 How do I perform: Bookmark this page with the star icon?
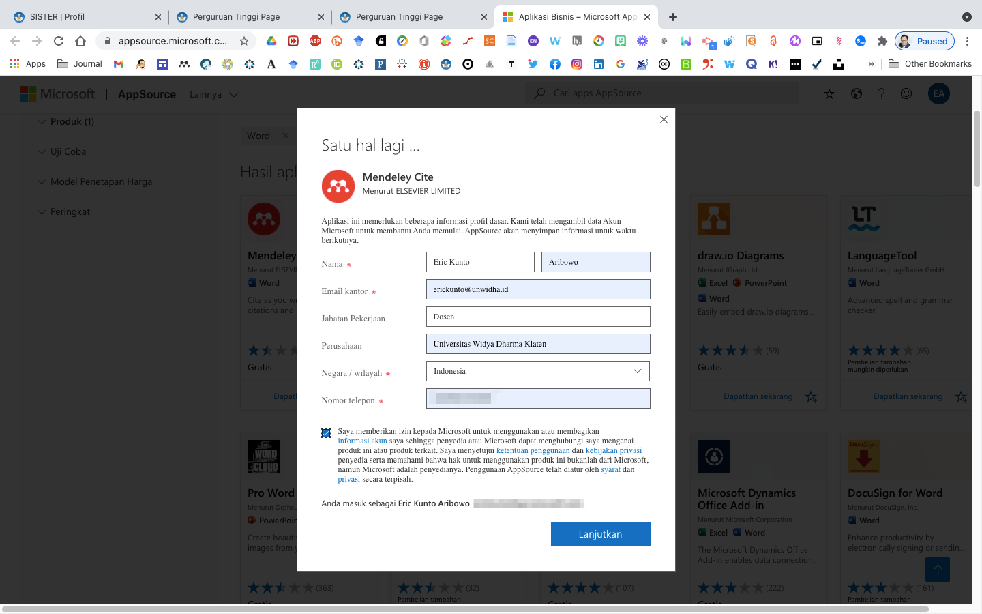(x=243, y=41)
